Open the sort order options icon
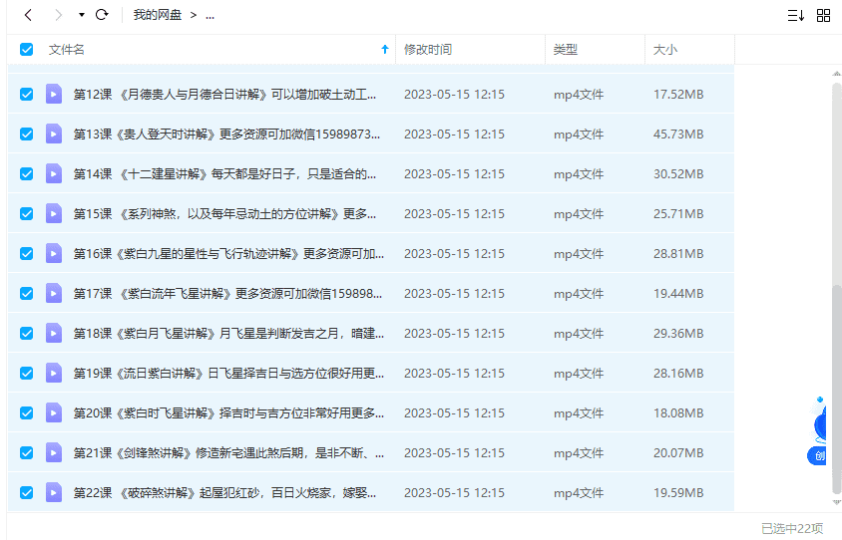Image resolution: width=842 pixels, height=540 pixels. pyautogui.click(x=795, y=15)
